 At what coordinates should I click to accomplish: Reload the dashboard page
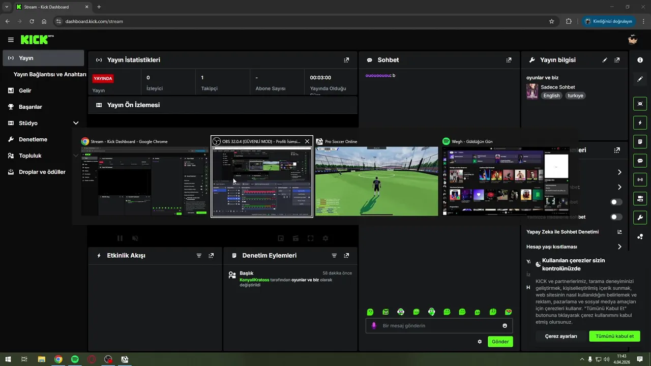tap(32, 21)
